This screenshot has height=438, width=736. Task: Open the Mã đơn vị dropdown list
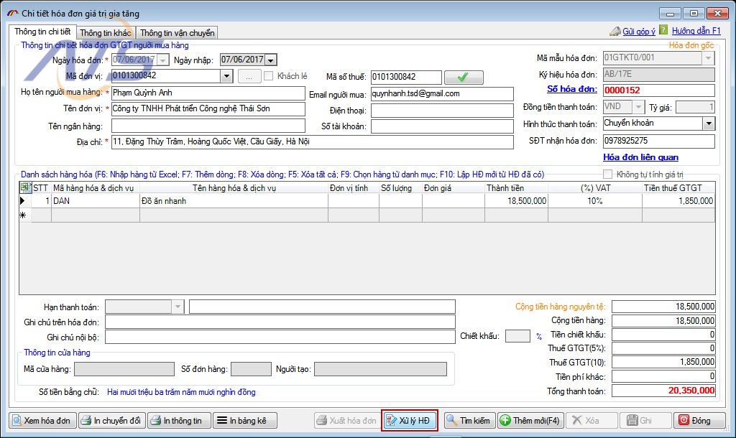226,76
